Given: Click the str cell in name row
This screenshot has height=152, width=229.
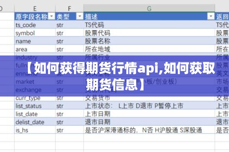Looking at the screenshot, I should click(69, 41).
